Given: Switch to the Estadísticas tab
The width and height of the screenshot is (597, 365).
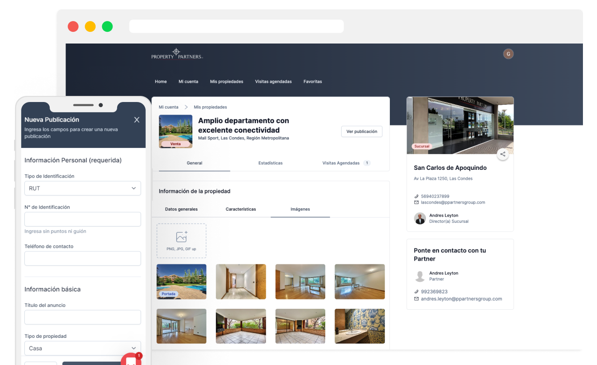Looking at the screenshot, I should [x=270, y=163].
